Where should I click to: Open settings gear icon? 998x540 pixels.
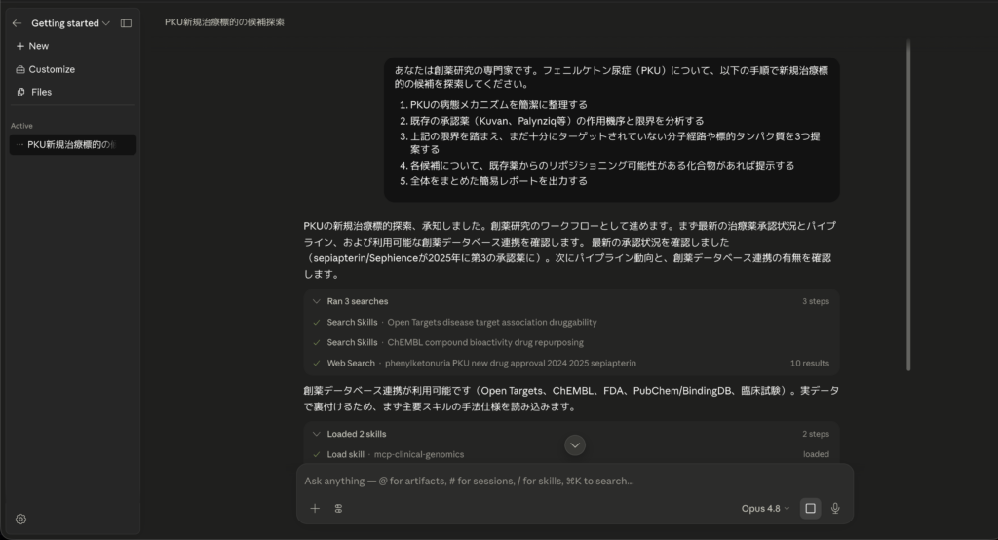coord(21,519)
